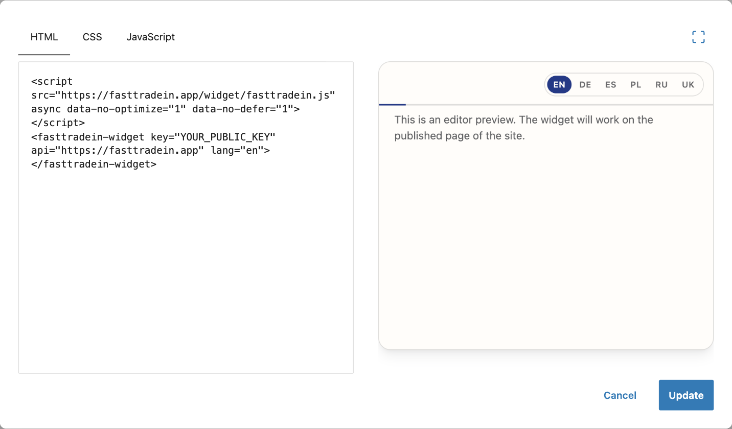732x429 pixels.
Task: Click the opening <script tag line
Action: [x=52, y=81]
